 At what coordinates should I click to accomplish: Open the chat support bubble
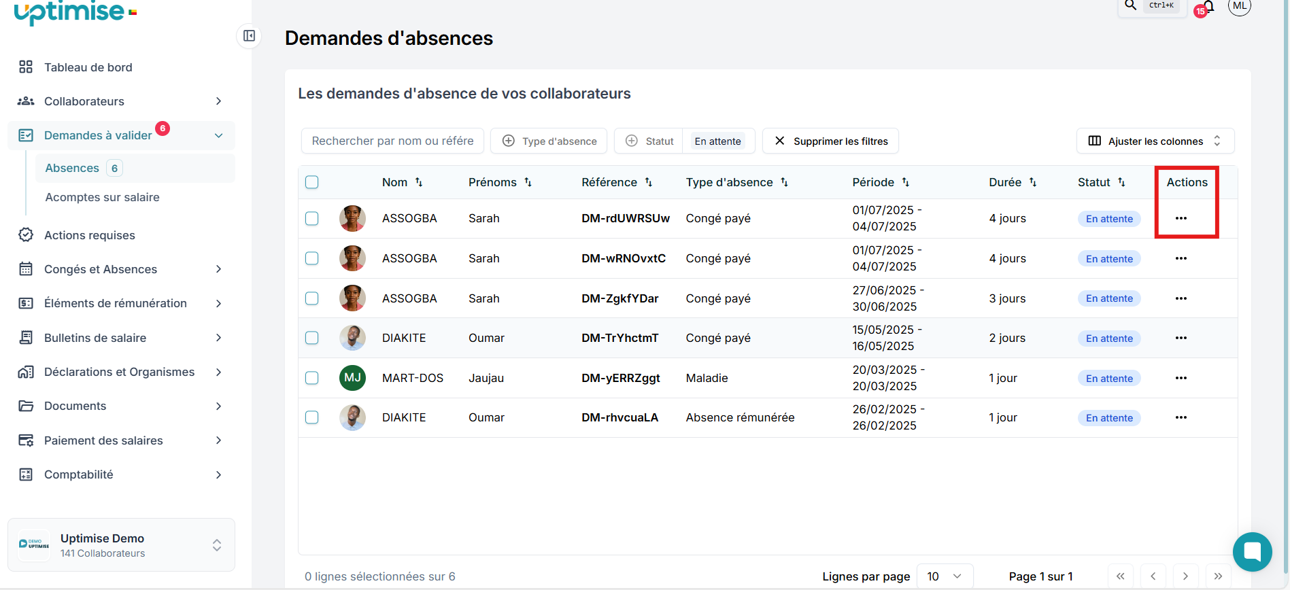coord(1252,551)
